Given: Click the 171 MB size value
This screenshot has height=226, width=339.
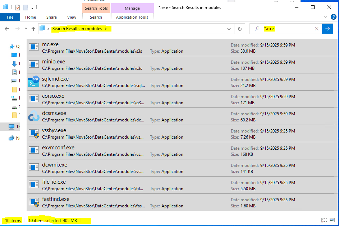Looking at the screenshot, I should point(248,103).
